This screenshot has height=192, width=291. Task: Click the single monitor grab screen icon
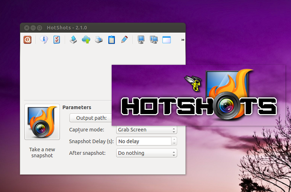point(141,40)
